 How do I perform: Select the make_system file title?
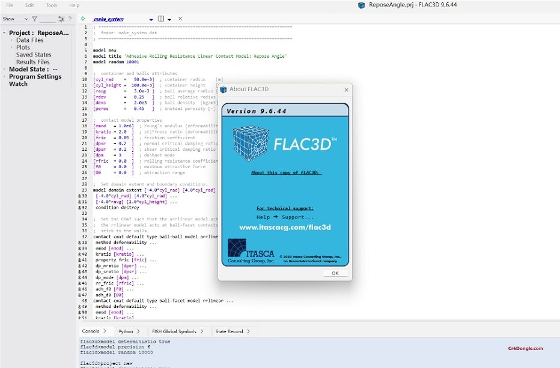(x=109, y=19)
